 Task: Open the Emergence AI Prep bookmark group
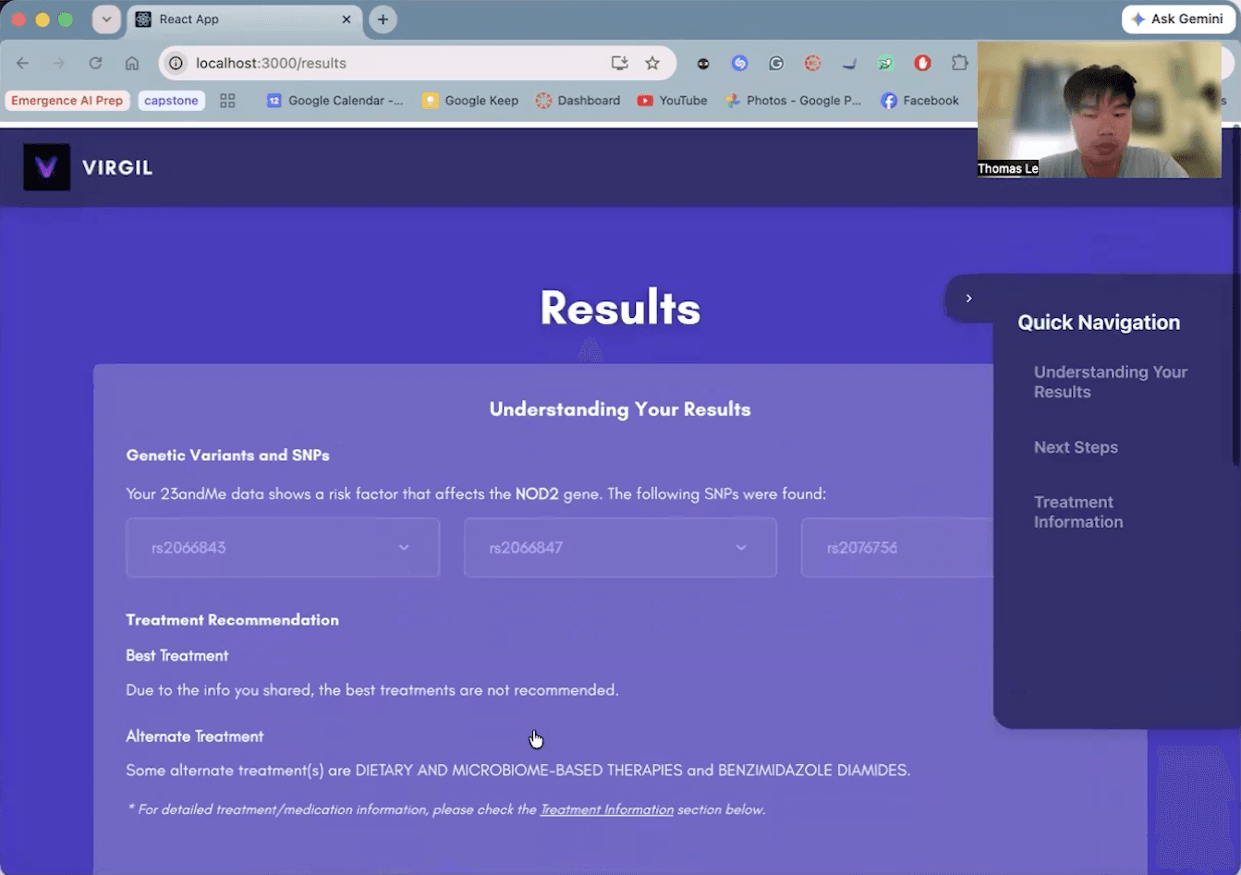click(x=67, y=101)
